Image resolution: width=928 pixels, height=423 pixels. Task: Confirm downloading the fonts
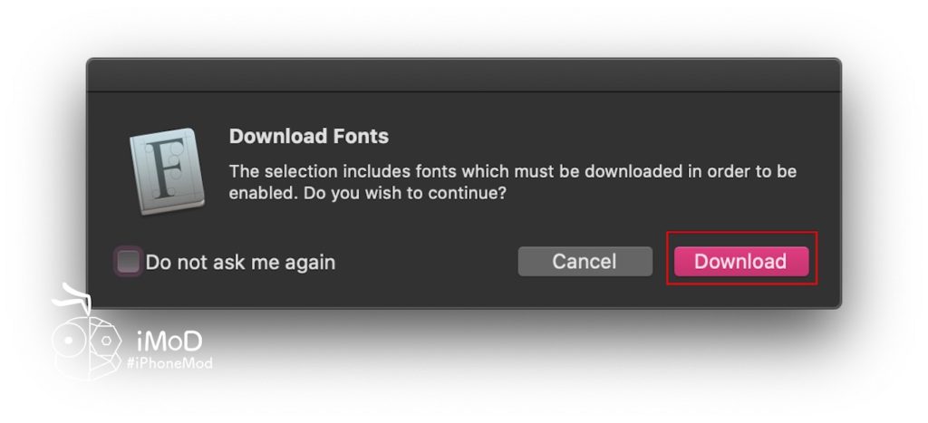coord(740,262)
